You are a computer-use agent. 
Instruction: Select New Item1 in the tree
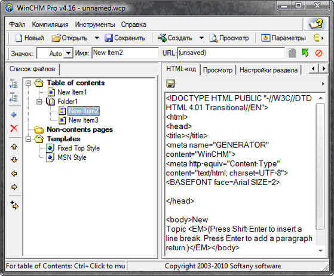click(x=72, y=92)
